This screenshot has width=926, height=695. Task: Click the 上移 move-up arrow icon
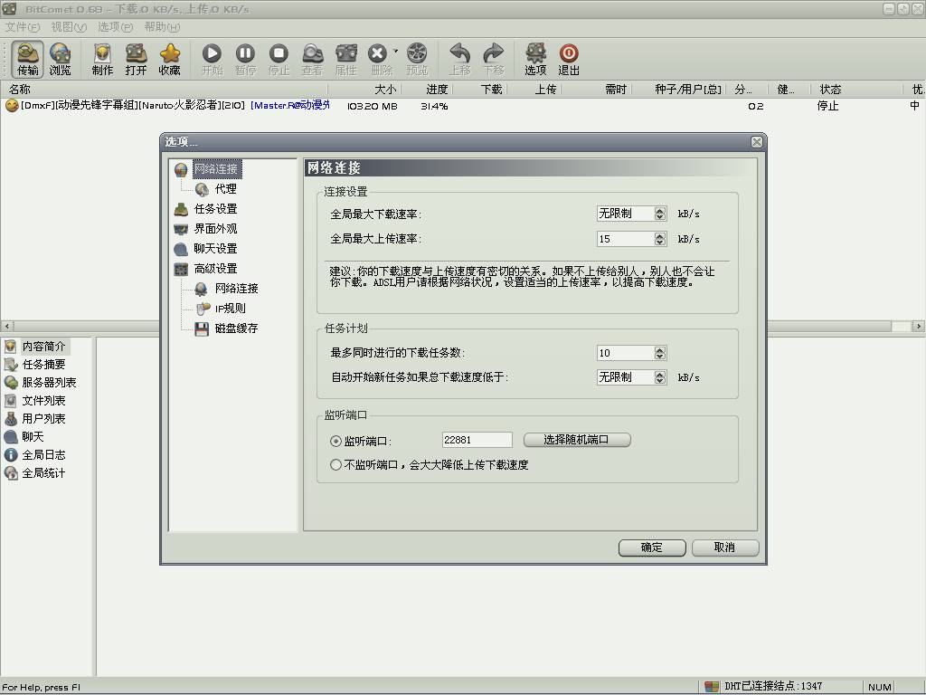(x=459, y=59)
